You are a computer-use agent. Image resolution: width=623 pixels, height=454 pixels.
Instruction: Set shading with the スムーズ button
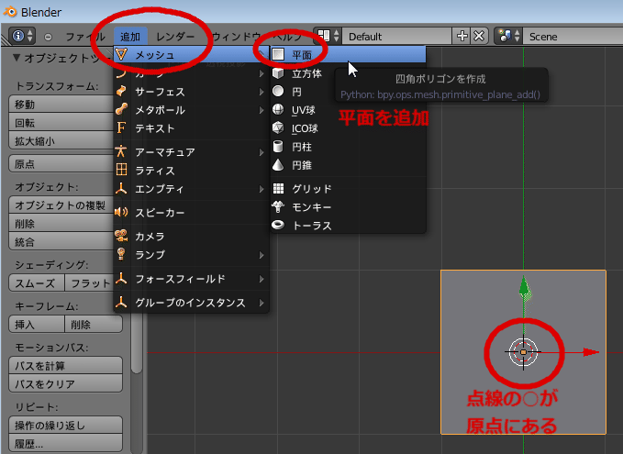pos(37,282)
